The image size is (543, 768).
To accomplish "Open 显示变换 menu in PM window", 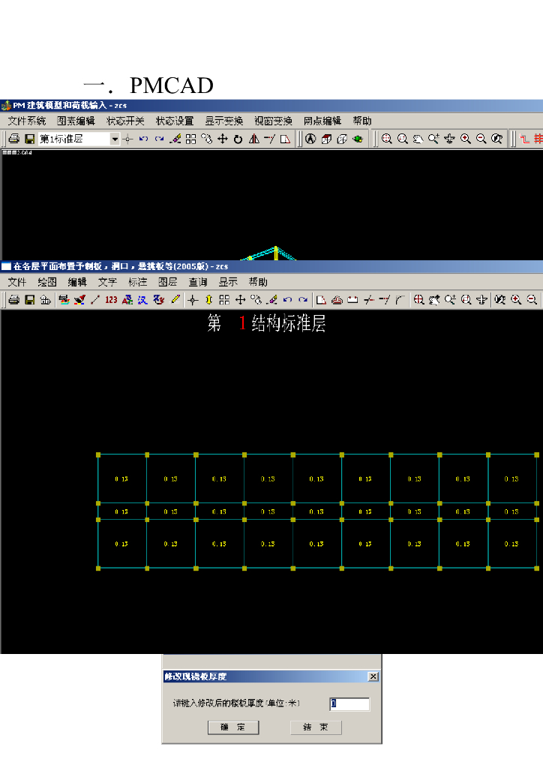I will click(x=223, y=121).
